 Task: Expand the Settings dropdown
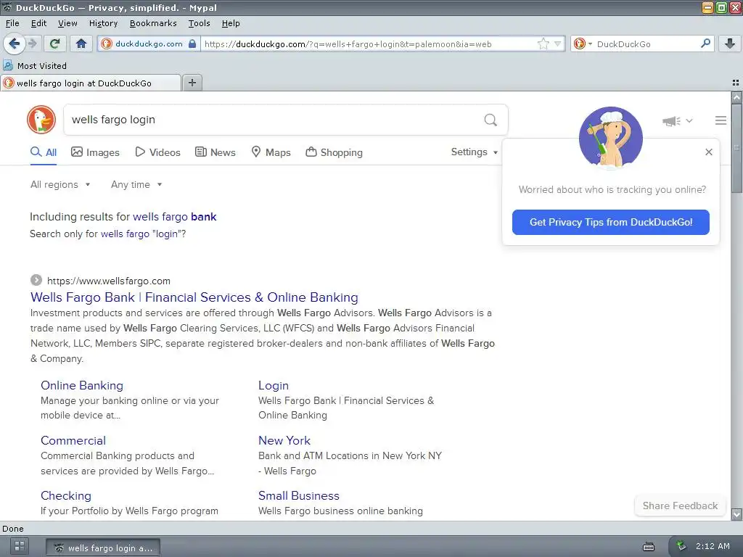tap(475, 152)
